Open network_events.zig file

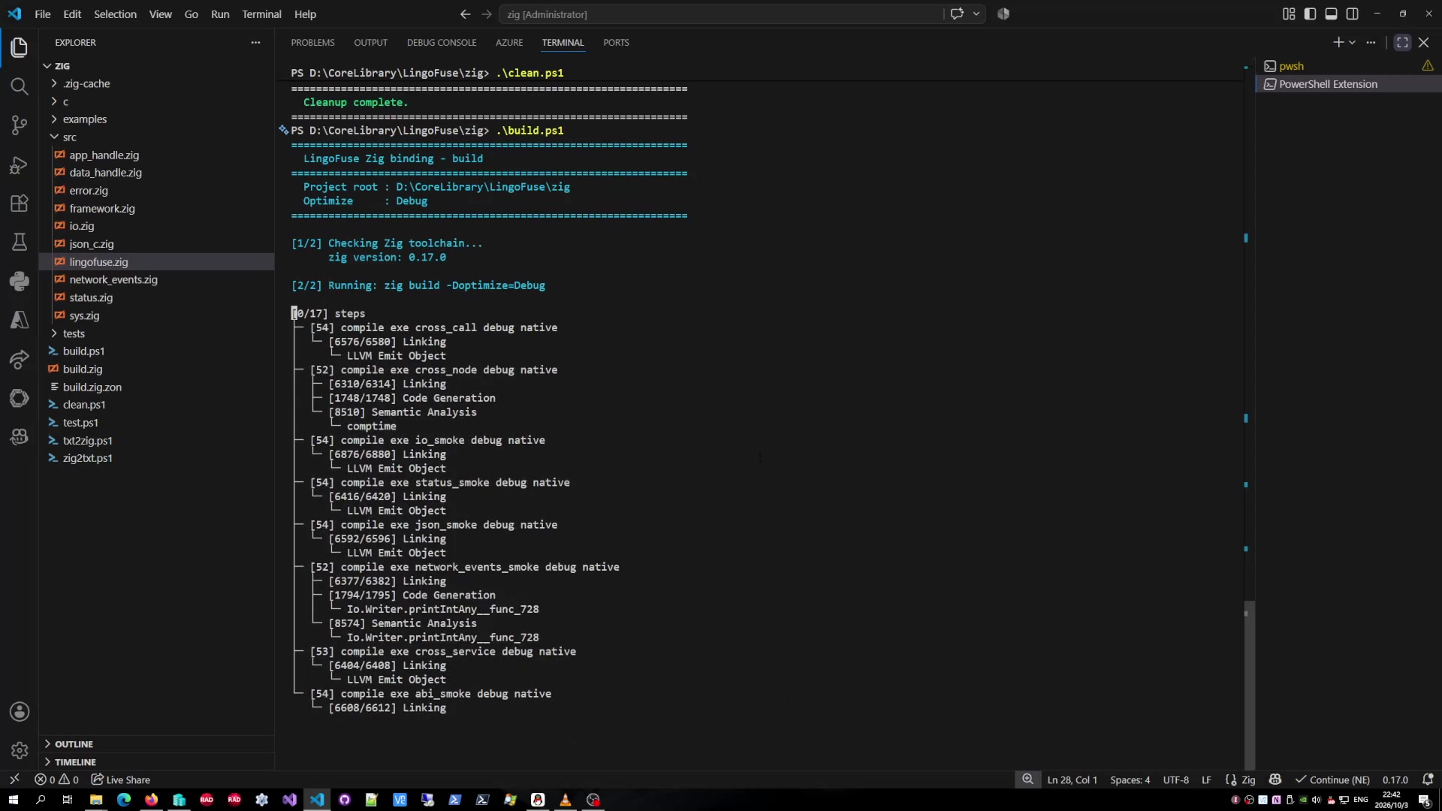156,279
